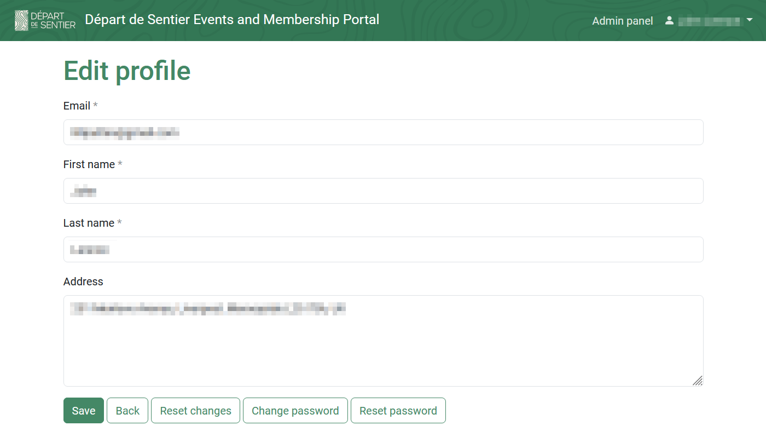Focus the Last name input field
This screenshot has width=766, height=437.
383,249
